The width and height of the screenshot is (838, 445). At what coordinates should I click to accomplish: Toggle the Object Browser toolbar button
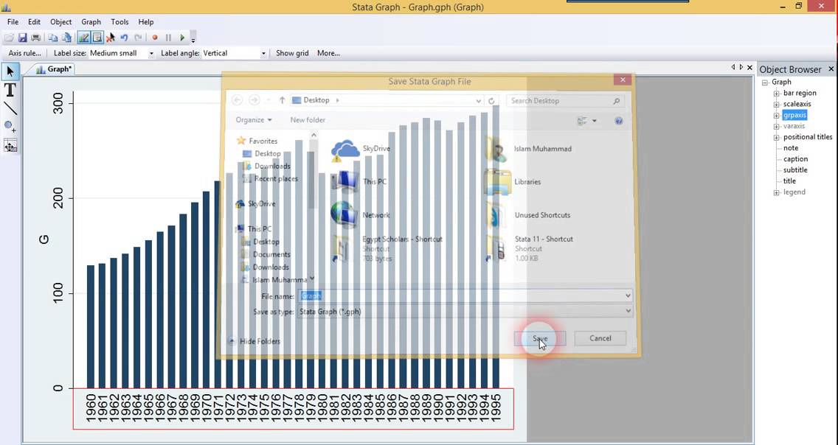point(97,38)
